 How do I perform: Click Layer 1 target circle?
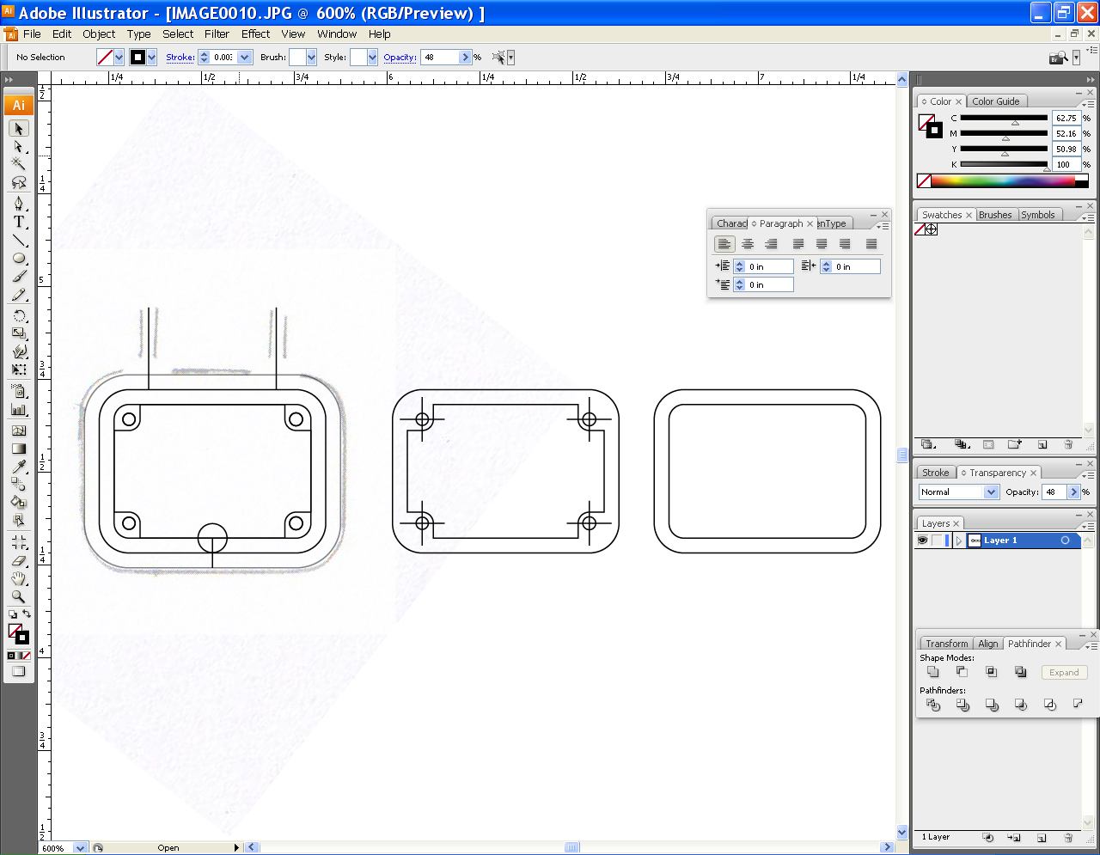1065,540
